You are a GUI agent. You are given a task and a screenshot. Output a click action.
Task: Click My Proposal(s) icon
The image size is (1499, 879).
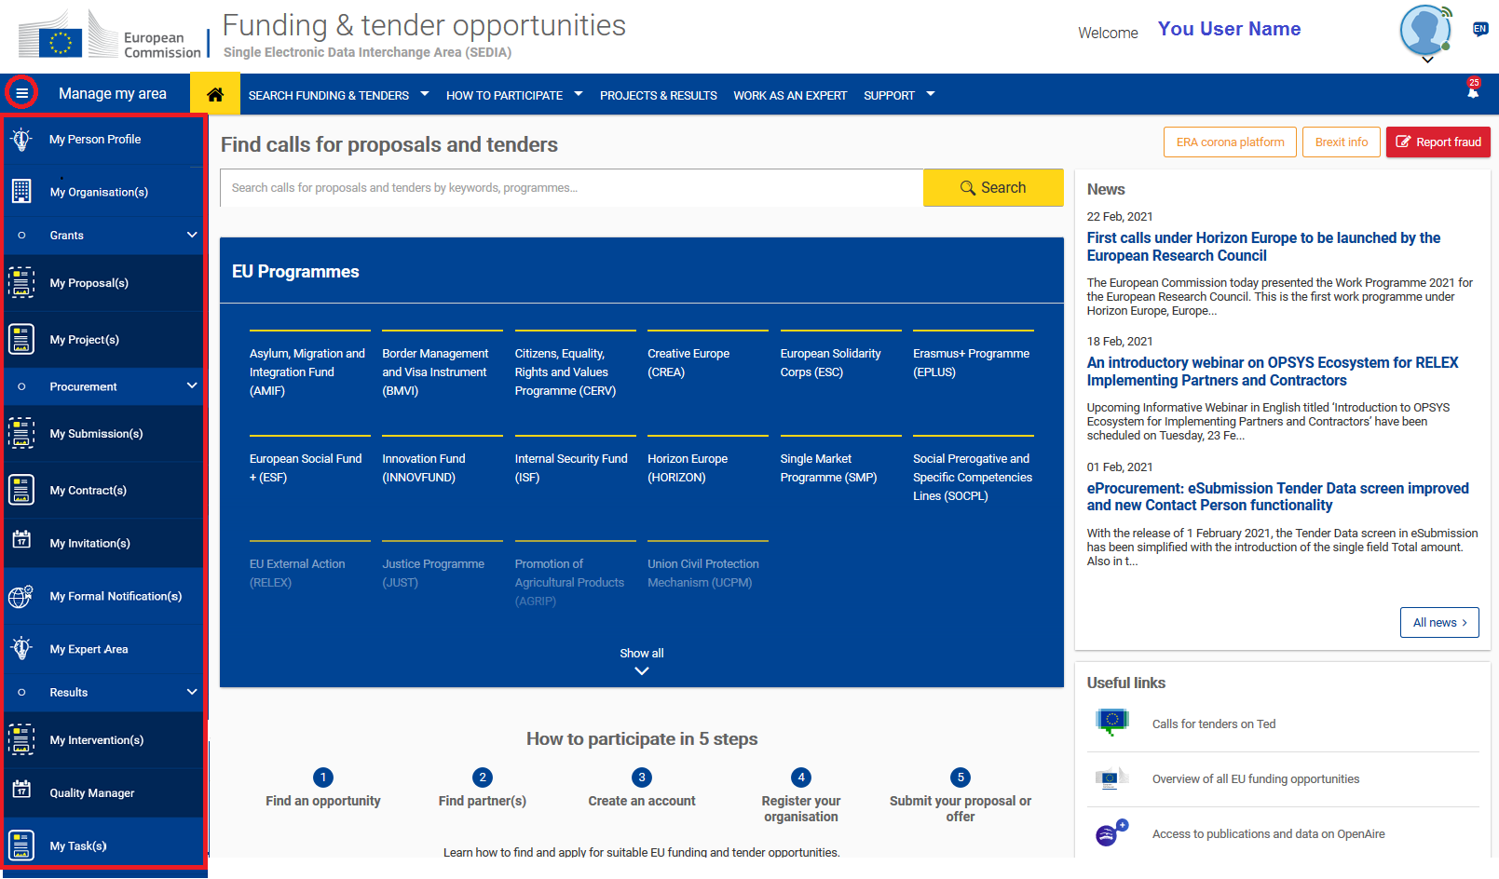[x=21, y=283]
